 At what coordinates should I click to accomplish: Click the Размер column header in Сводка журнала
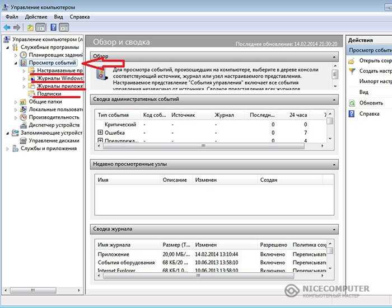176,245
